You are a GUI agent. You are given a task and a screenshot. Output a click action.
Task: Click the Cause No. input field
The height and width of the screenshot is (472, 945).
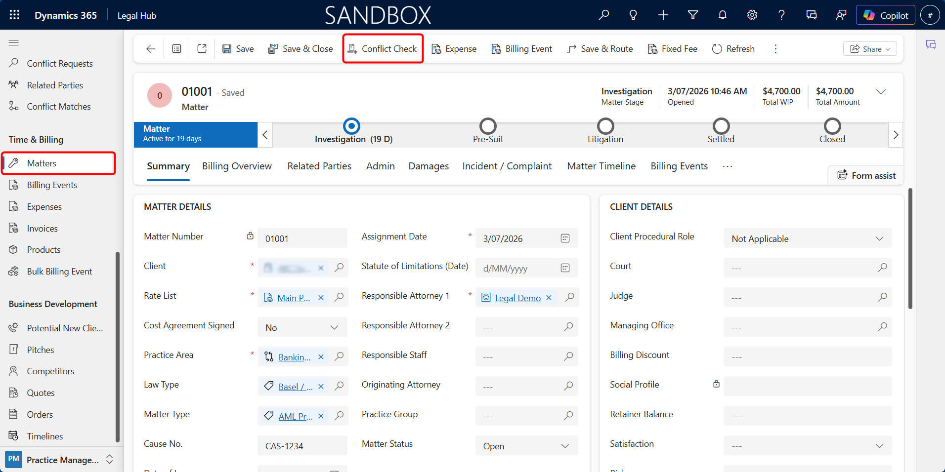pyautogui.click(x=302, y=446)
